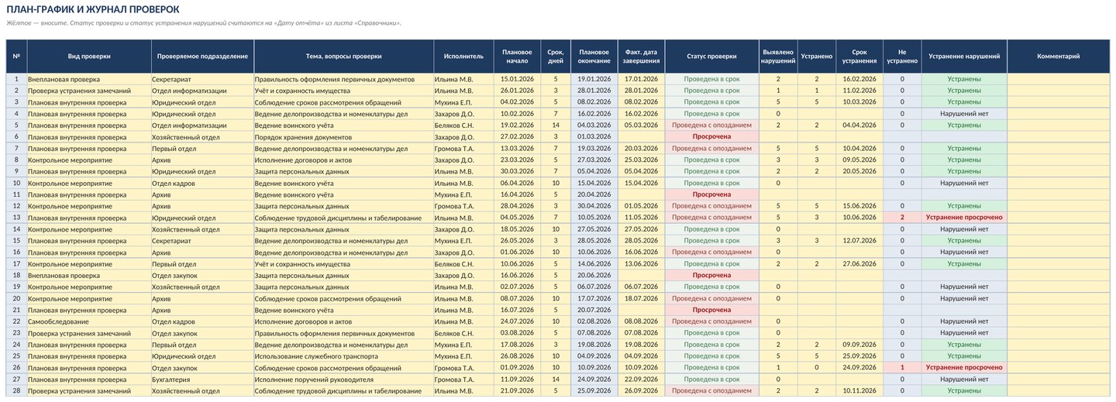Click the 'Тема, вопросы проверки' header

[343, 57]
